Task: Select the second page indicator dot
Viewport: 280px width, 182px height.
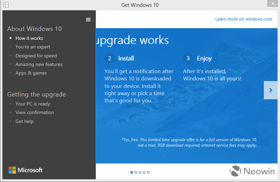Action: point(136,172)
